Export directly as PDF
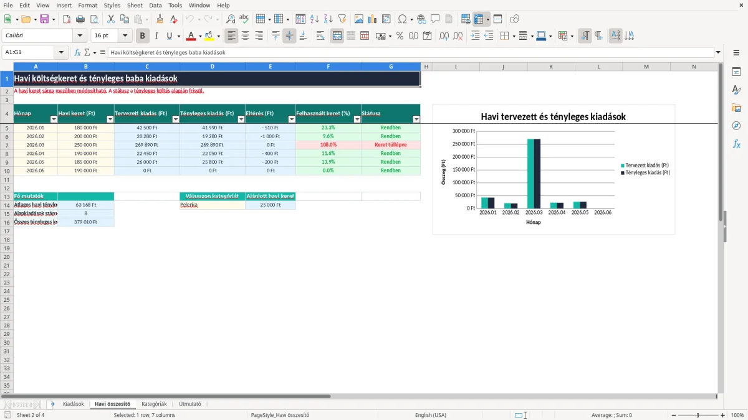748x420 pixels. (x=67, y=19)
